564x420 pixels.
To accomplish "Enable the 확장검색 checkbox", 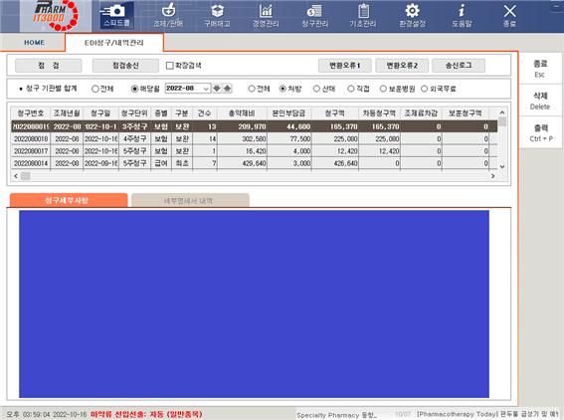I will (170, 66).
